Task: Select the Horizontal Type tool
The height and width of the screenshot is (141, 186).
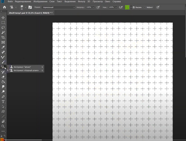Action: click(3, 102)
